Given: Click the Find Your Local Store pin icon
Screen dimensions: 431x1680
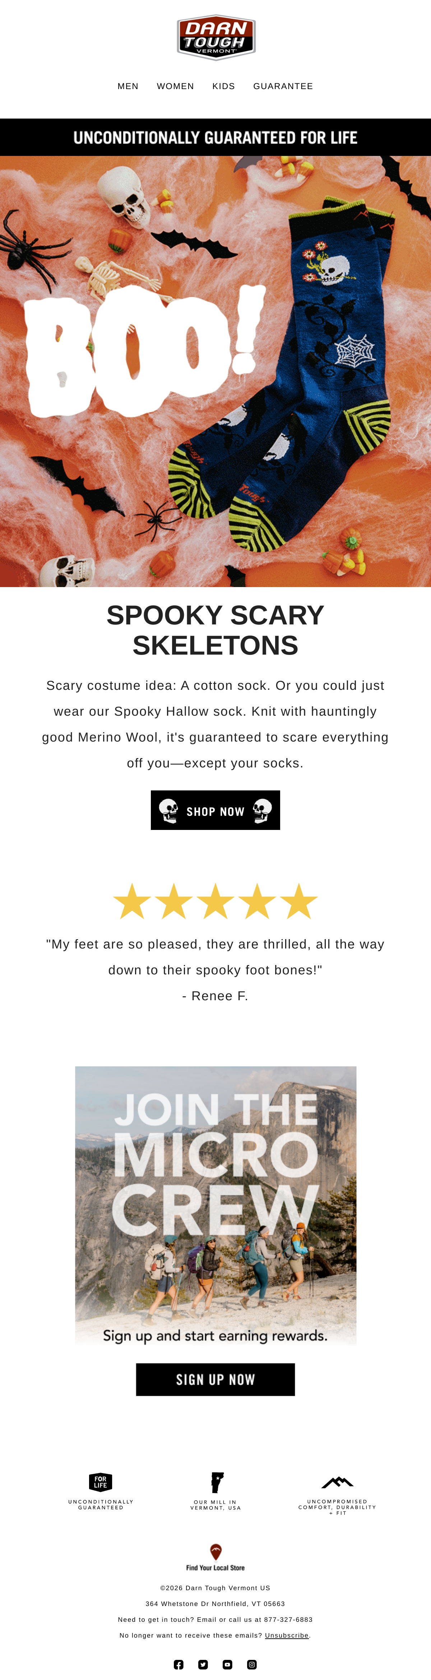Looking at the screenshot, I should (x=216, y=1551).
